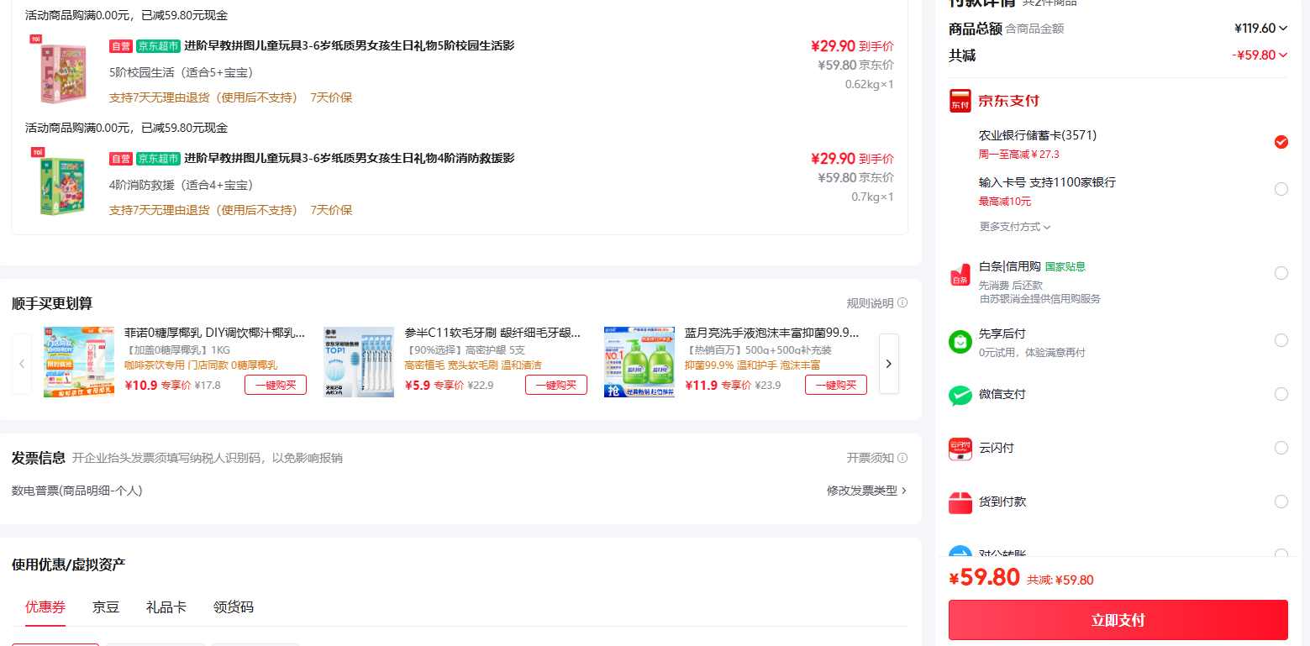Click 国家贴息 label
Viewport: 1310px width, 646px height.
[1065, 267]
